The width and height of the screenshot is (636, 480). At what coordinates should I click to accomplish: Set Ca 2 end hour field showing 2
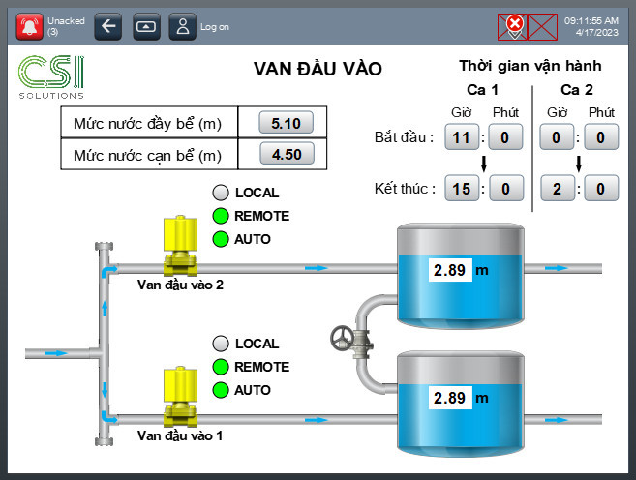click(x=557, y=189)
